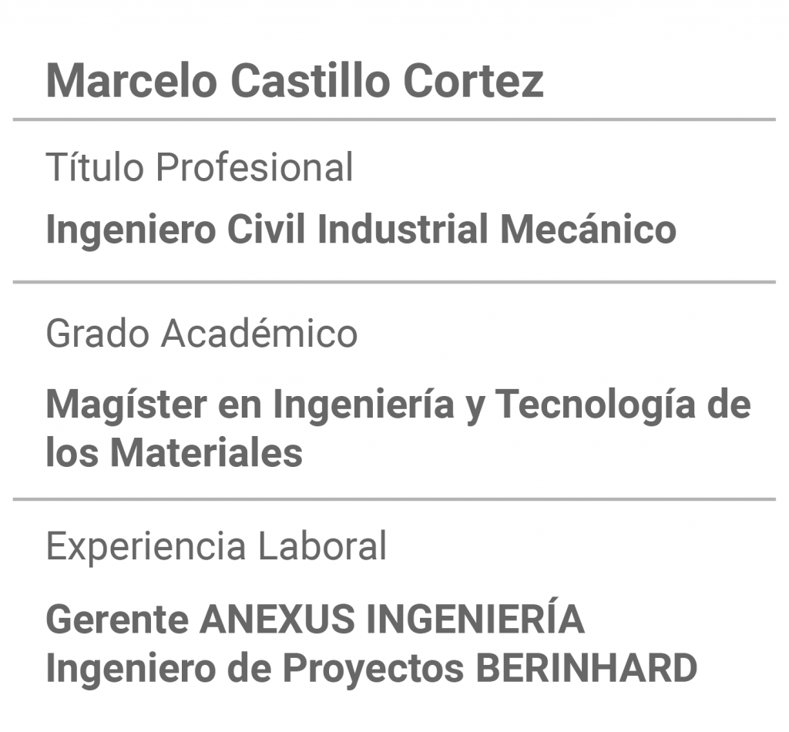The image size is (789, 732).
Task: Click Gerente ANEXUS INGENIERÍA entry
Action: point(315,618)
